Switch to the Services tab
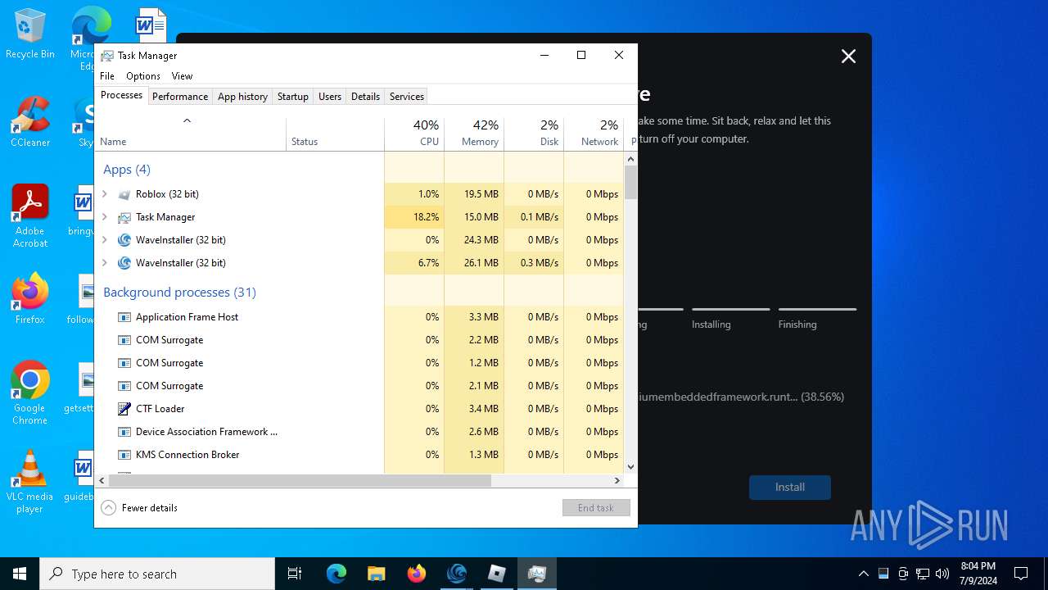 (x=407, y=96)
